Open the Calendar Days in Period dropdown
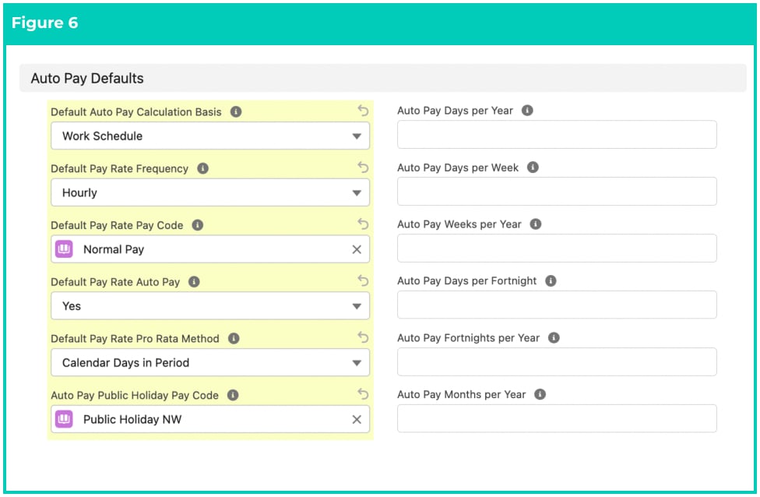Screen dimensions: 760x497 (210, 363)
